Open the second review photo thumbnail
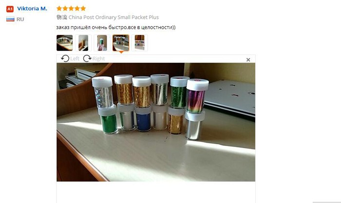Screen dimensions: 341x203 point(83,43)
